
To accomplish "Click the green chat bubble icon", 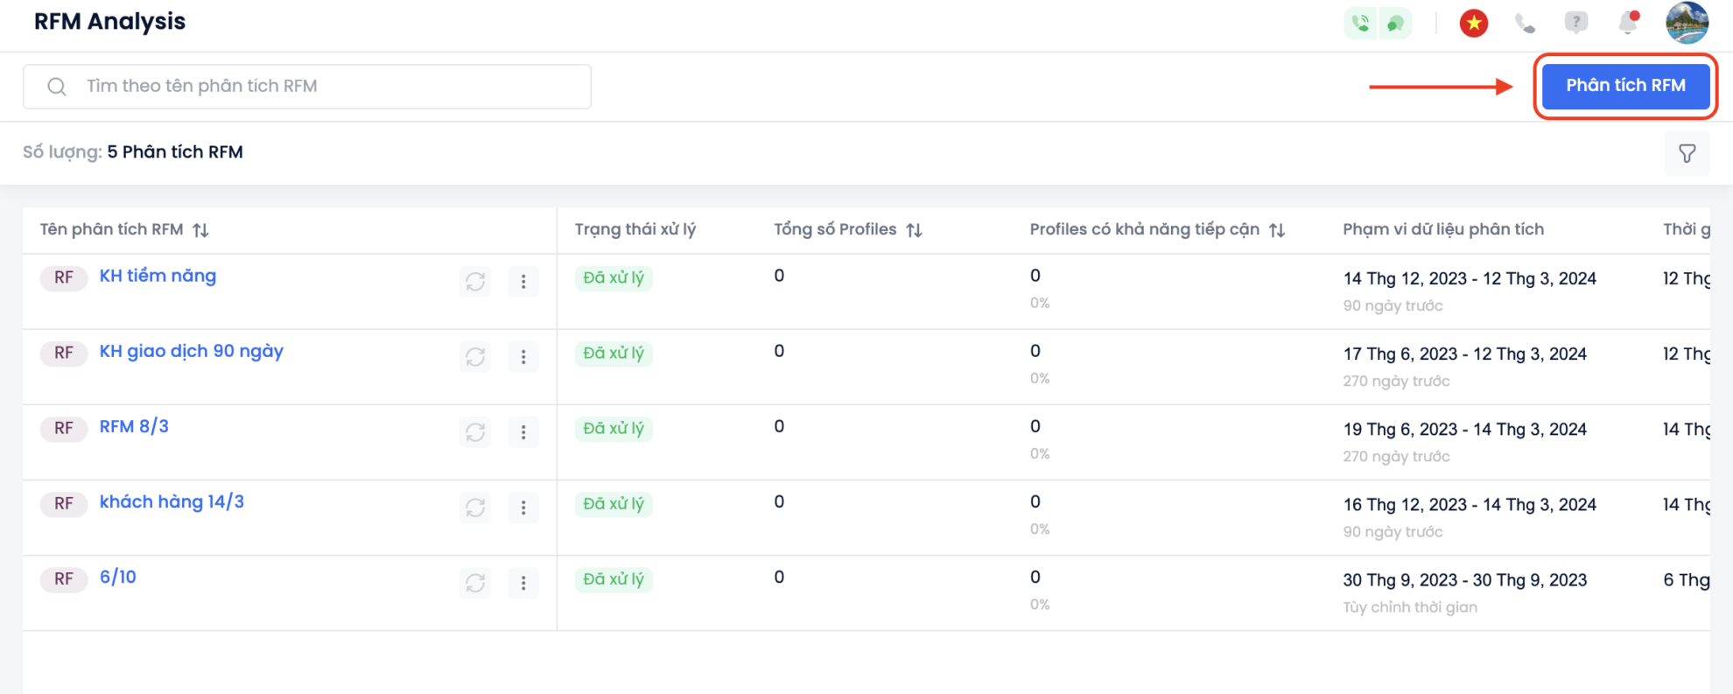I will pyautogui.click(x=1396, y=24).
